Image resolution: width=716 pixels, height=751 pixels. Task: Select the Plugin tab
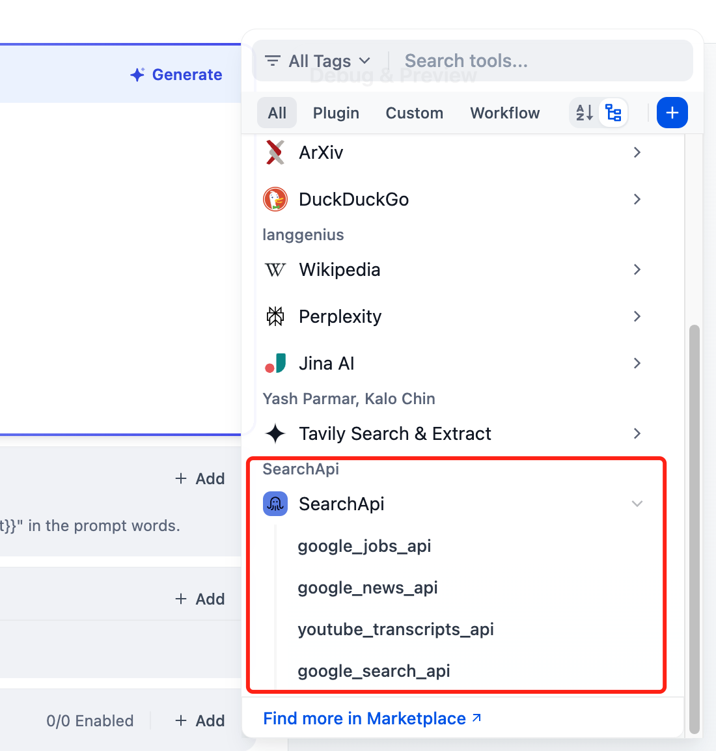click(x=336, y=113)
